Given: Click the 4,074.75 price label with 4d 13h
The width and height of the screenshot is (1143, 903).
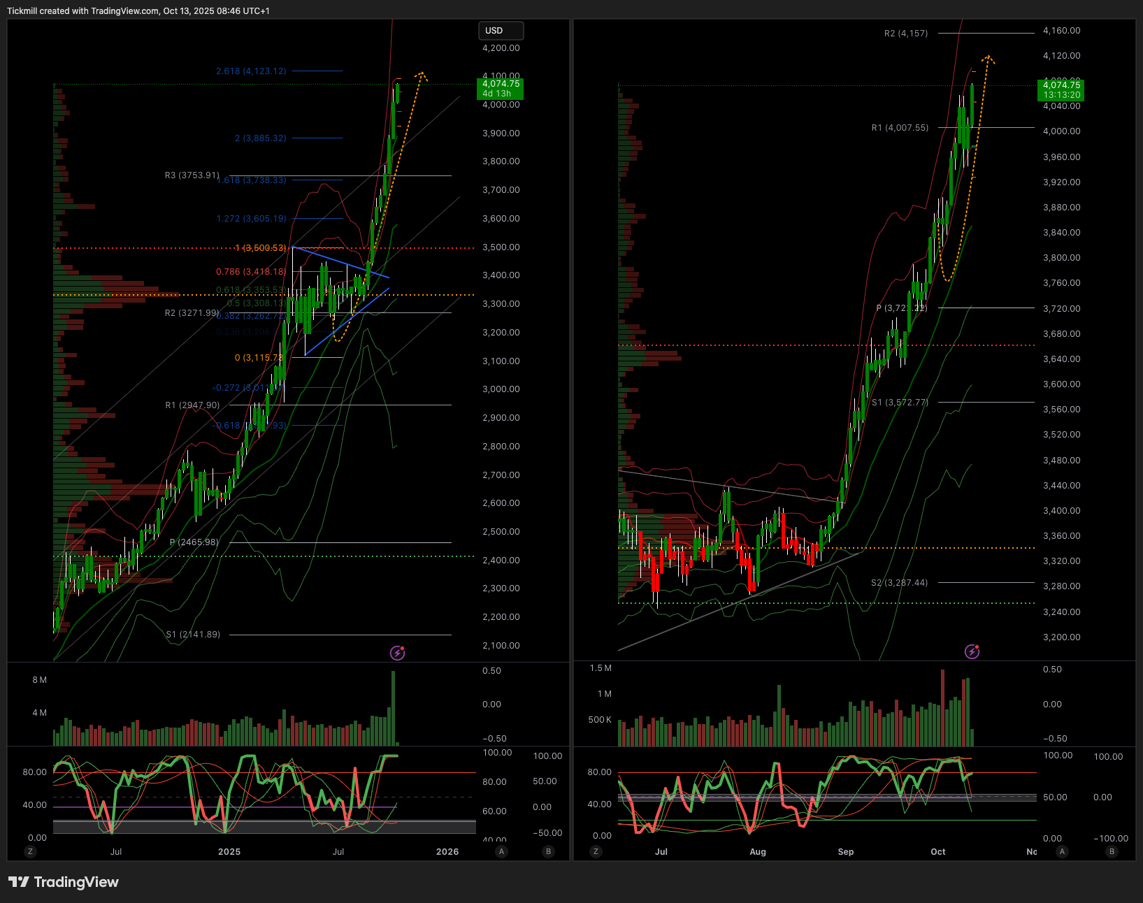Looking at the screenshot, I should pos(500,89).
